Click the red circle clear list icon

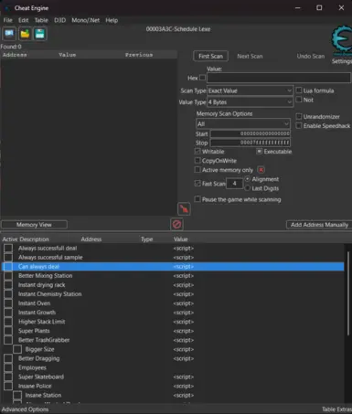click(176, 225)
